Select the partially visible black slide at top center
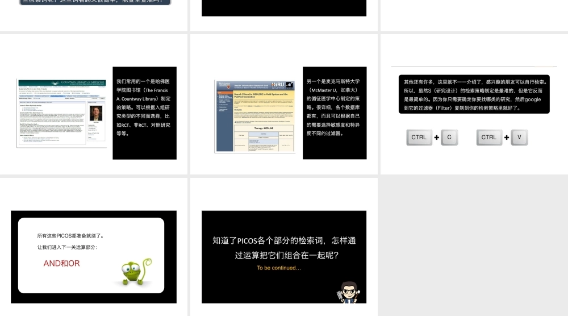Screen dimensions: 568x316 [284, 8]
